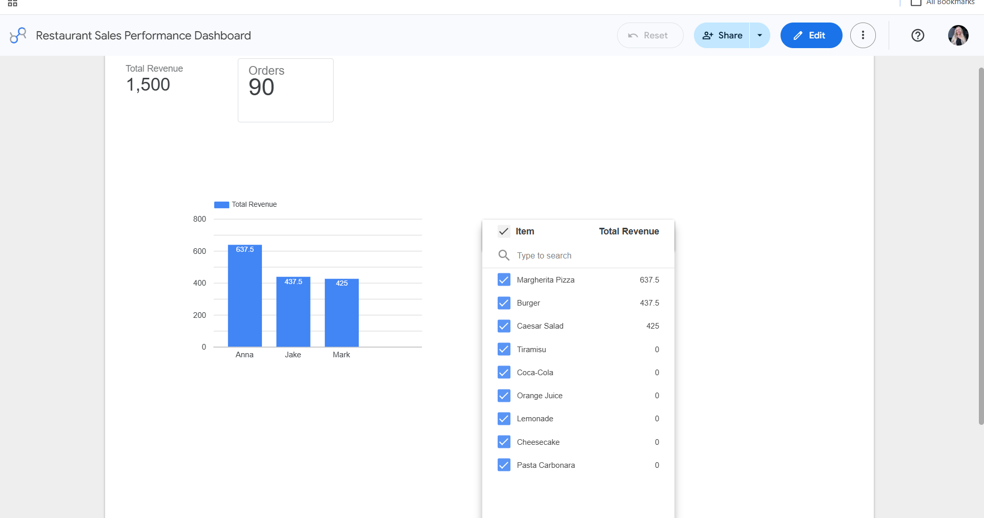Click Anna's bar in revenue chart
Image resolution: width=984 pixels, height=518 pixels.
(x=245, y=296)
